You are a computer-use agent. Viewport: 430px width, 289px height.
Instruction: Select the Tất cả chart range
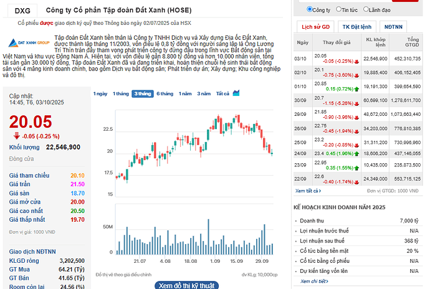pos(222,94)
